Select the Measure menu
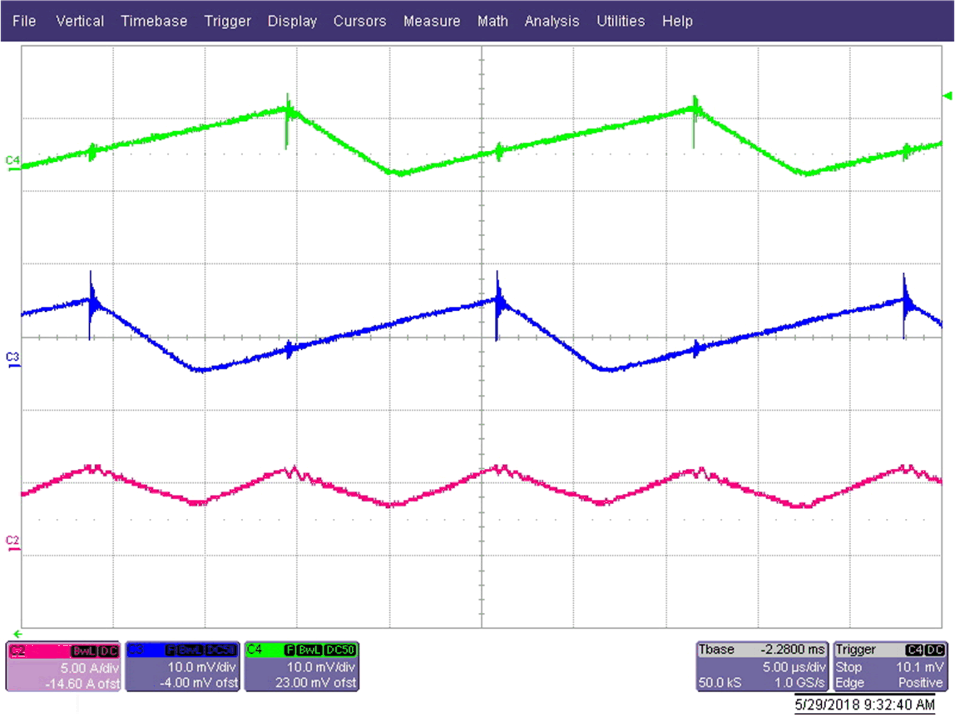 point(431,21)
